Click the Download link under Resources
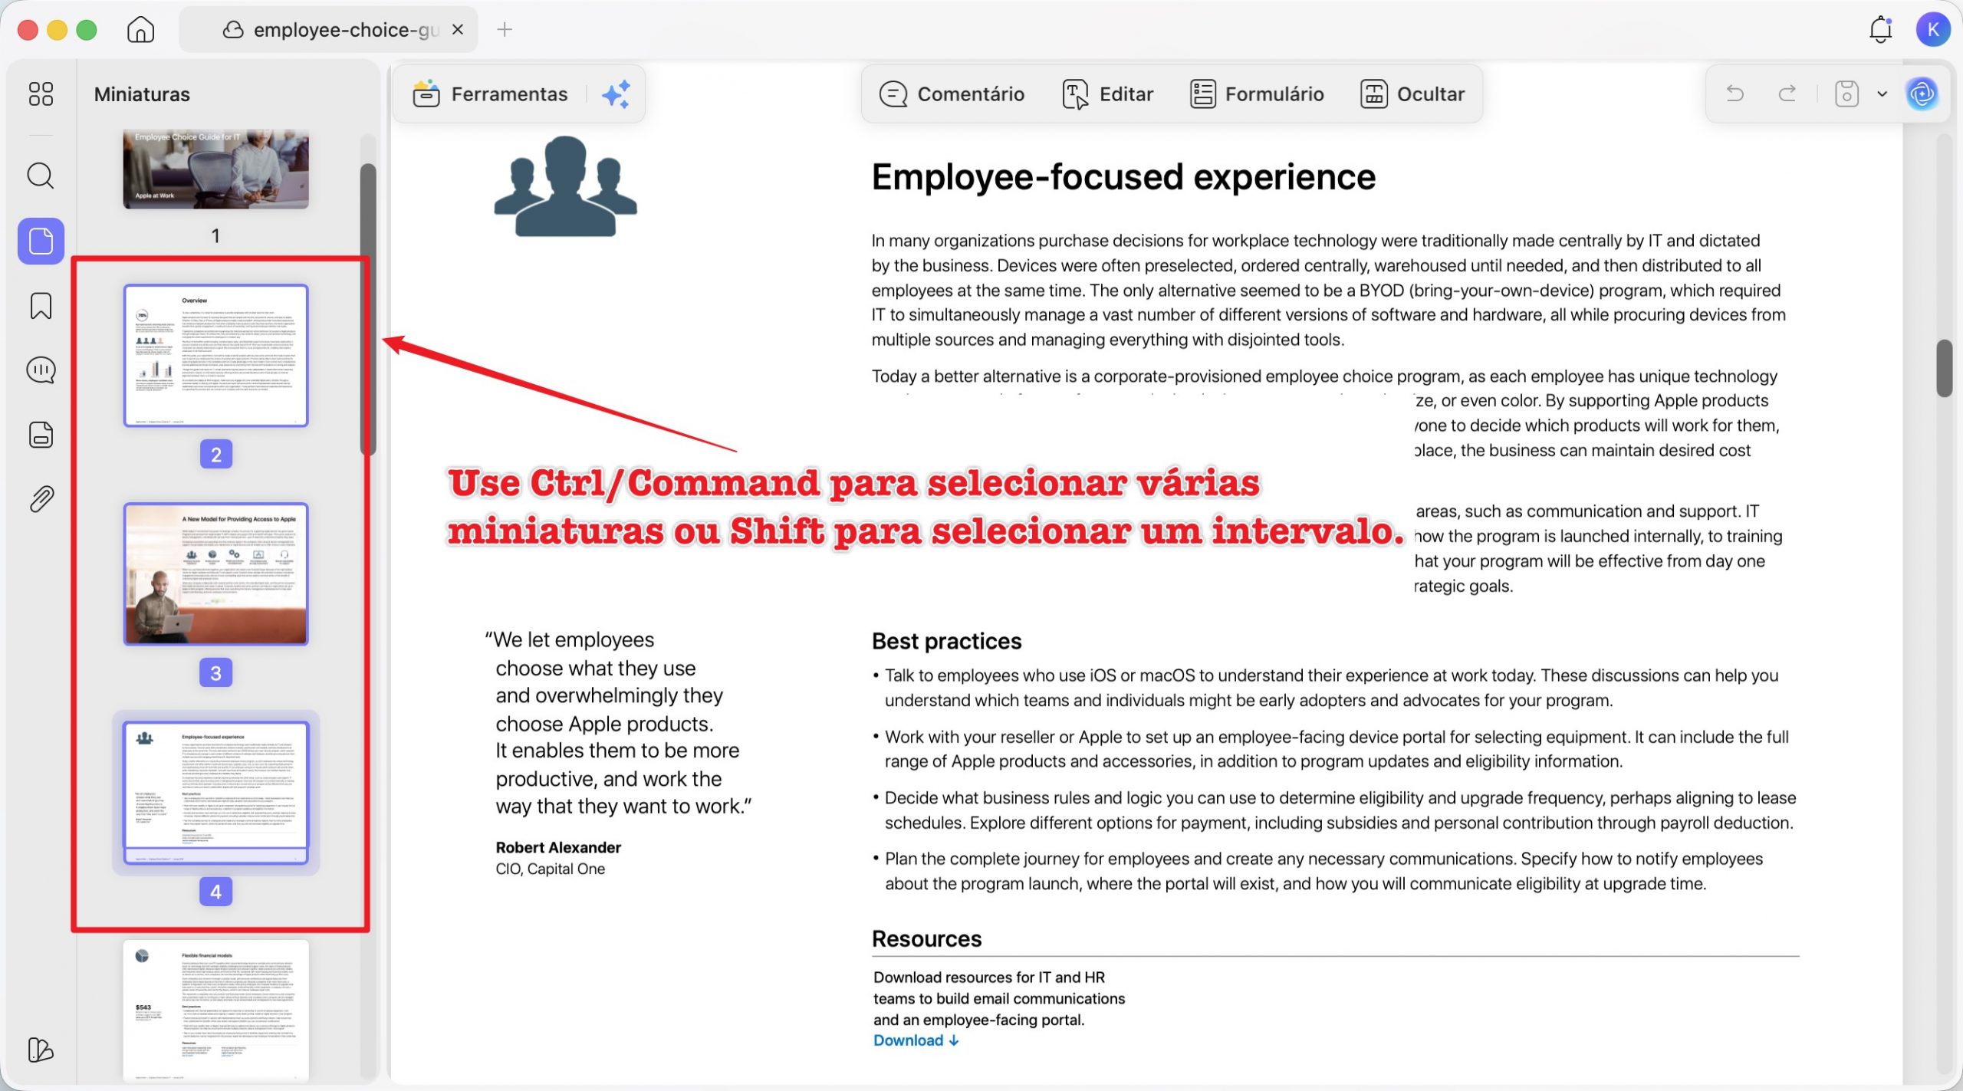 click(916, 1040)
